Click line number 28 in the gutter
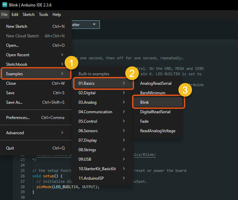238x200 pixels. pos(23,187)
